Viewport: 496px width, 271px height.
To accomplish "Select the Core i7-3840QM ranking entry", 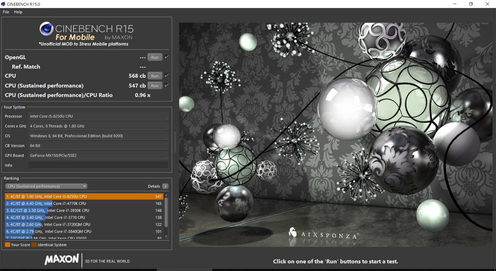I will point(84,231).
